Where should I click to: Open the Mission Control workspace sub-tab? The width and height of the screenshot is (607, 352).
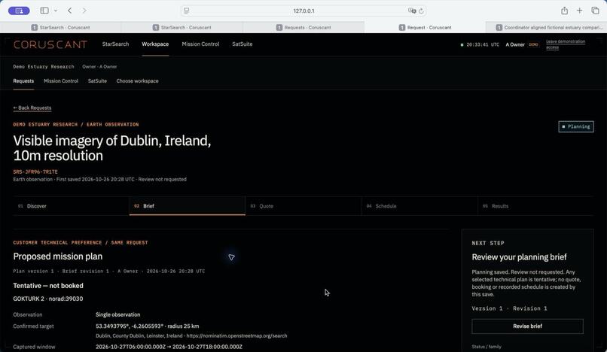tap(61, 80)
